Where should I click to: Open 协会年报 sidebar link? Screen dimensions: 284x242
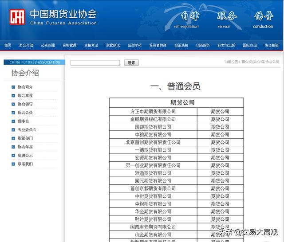pos(25,147)
